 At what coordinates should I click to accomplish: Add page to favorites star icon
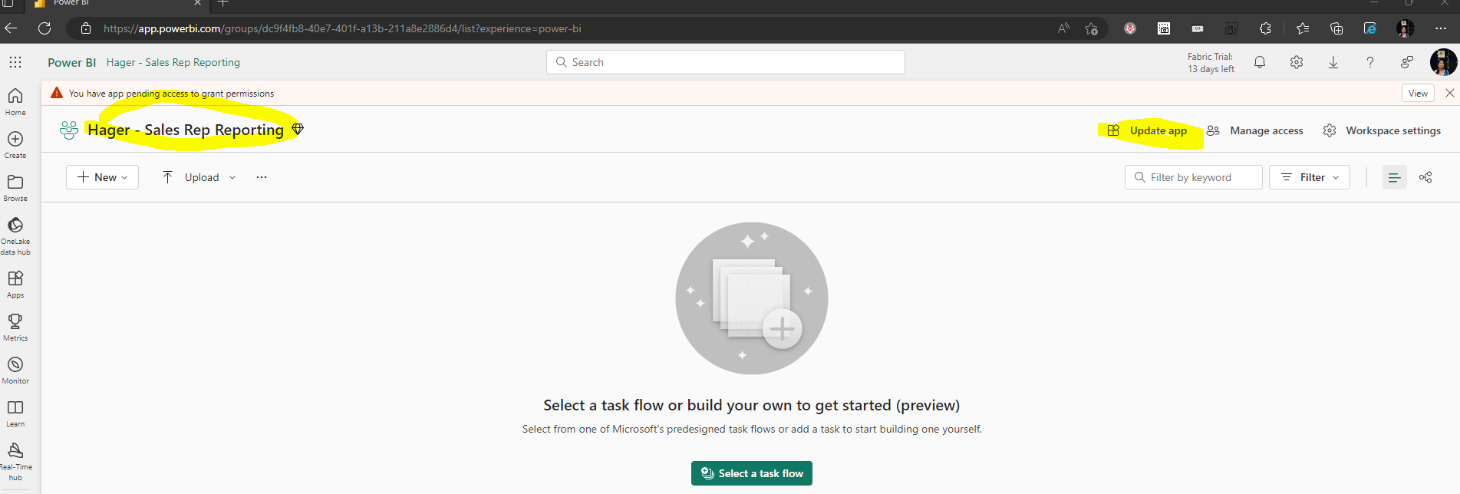pos(1092,28)
